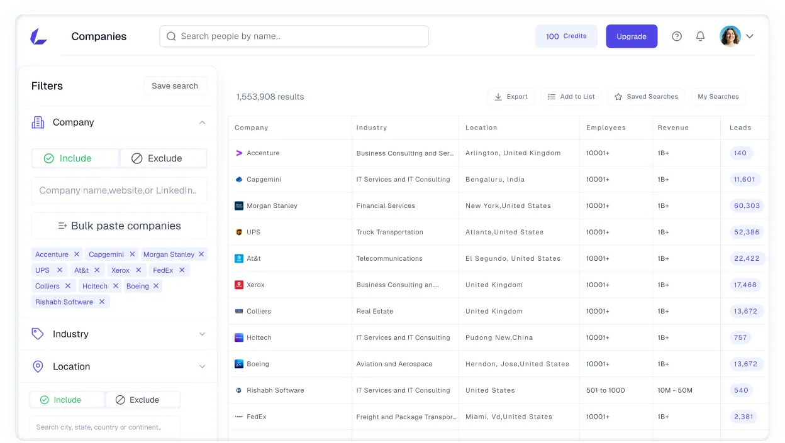
Task: Expand the profile menu chevron
Action: (x=750, y=36)
